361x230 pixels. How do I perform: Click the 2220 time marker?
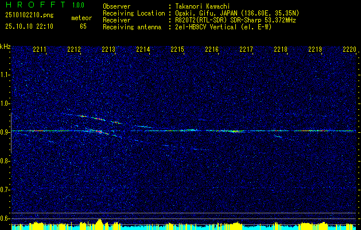(x=350, y=49)
